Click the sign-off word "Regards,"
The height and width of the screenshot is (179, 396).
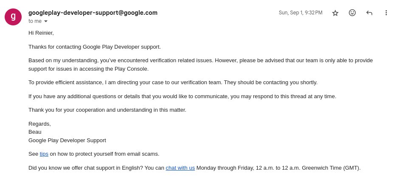click(39, 124)
